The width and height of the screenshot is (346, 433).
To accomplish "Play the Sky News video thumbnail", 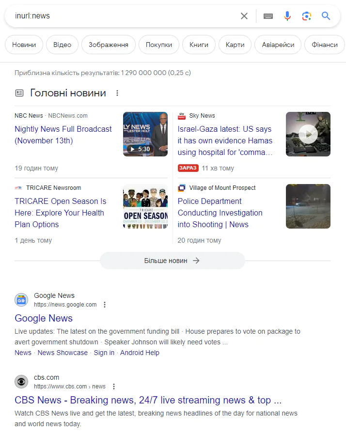I will click(308, 134).
